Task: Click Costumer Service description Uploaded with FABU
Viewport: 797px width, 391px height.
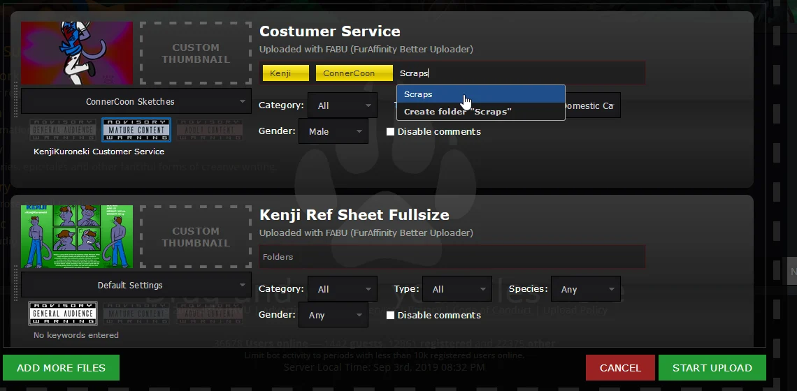Action: click(x=366, y=50)
